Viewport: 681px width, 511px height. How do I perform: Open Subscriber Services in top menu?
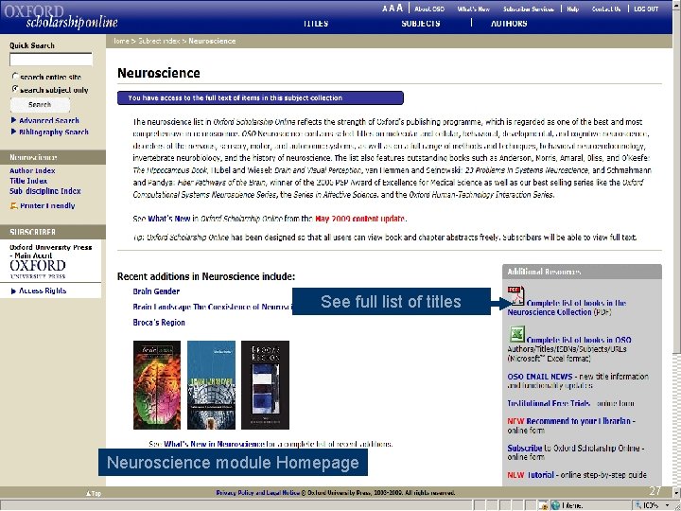[x=529, y=9]
